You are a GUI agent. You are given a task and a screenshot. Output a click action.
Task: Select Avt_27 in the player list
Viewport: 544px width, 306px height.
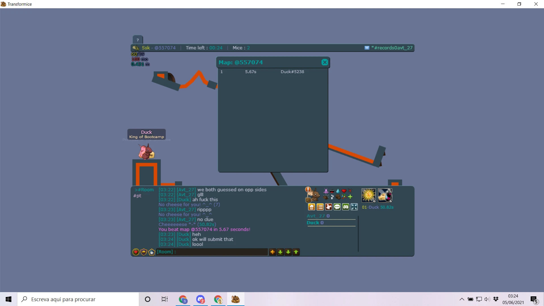tap(318, 216)
